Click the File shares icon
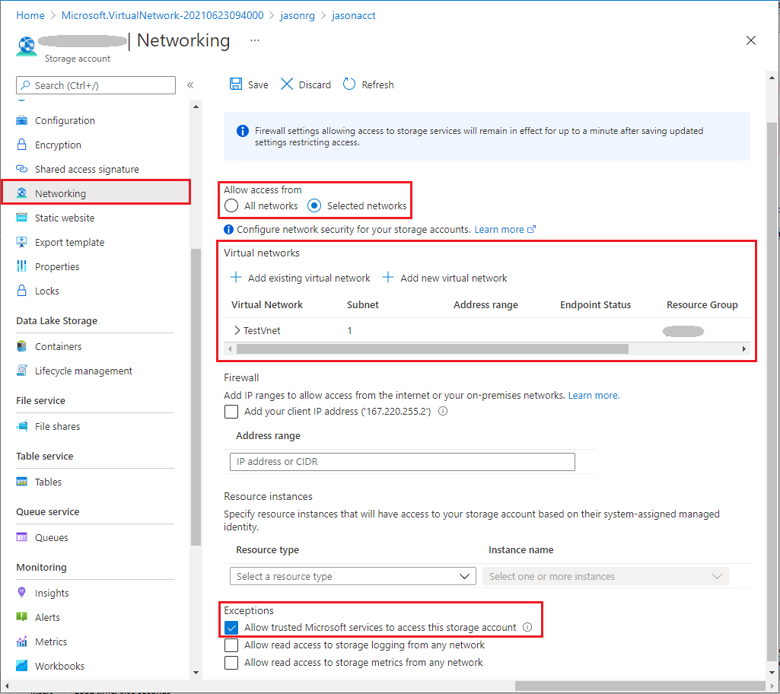The height and width of the screenshot is (694, 780). tap(22, 426)
